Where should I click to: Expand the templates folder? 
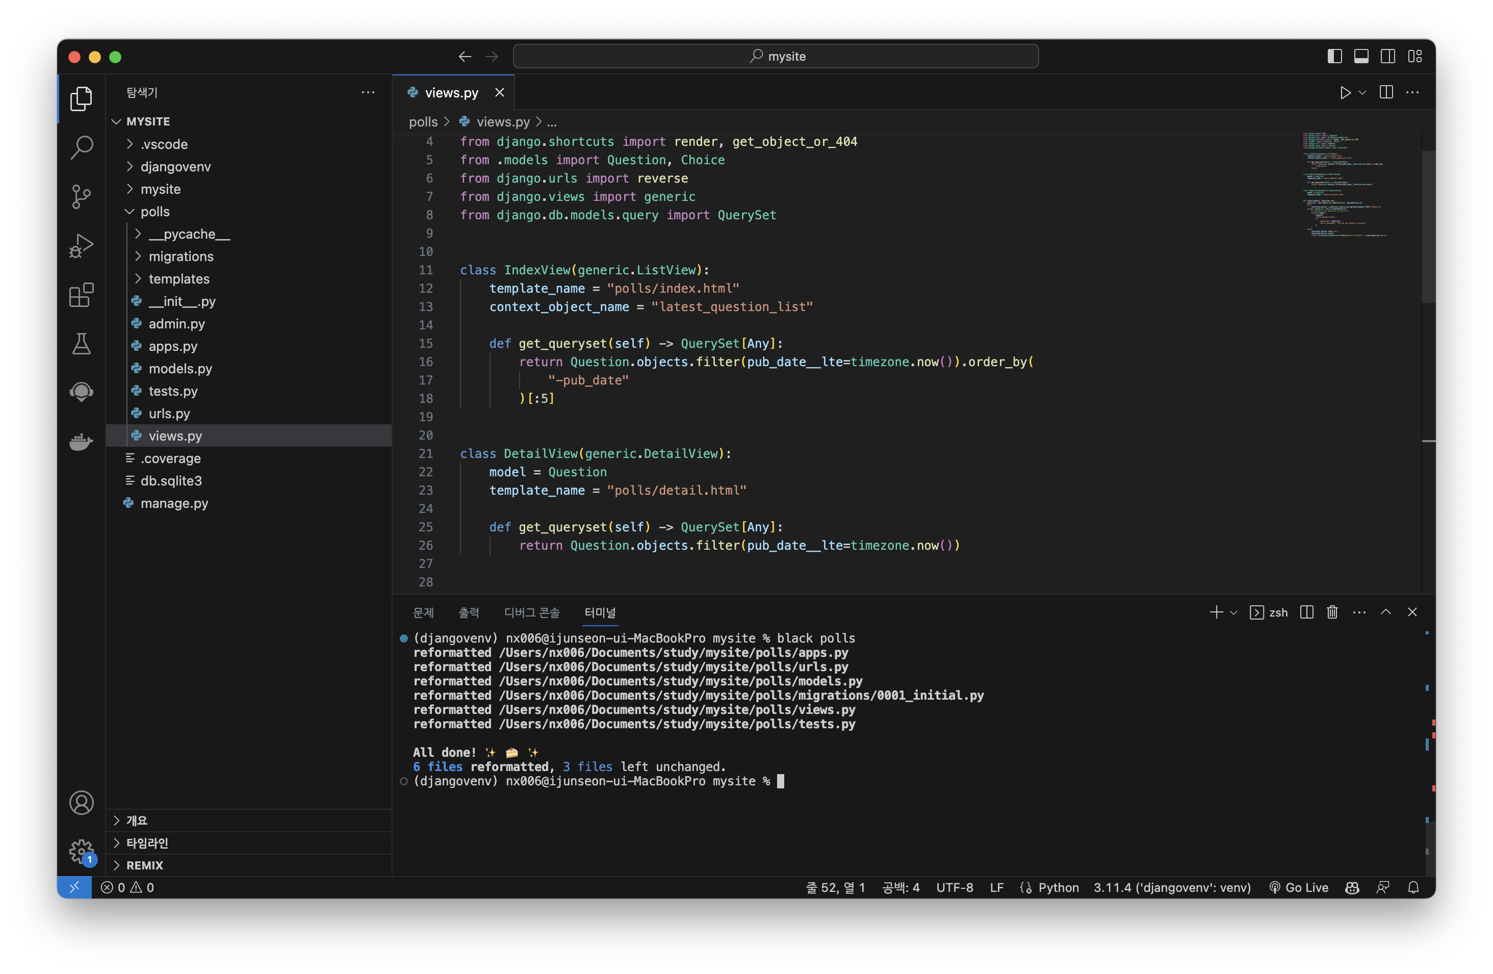pos(179,279)
